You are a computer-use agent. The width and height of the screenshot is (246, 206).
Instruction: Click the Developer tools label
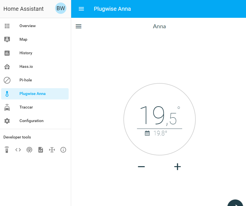click(17, 137)
